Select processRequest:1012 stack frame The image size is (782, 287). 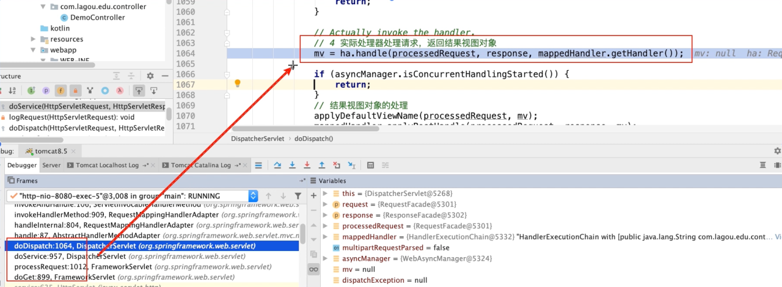[152, 267]
